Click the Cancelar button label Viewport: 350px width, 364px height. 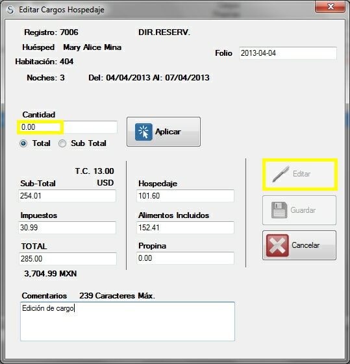(x=305, y=245)
